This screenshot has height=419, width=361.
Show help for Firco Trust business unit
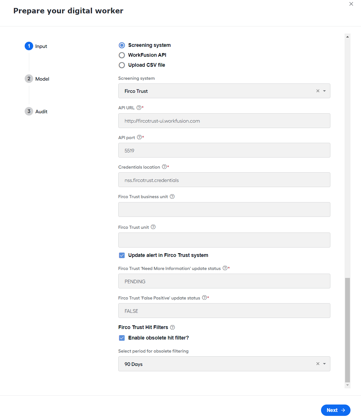point(172,196)
